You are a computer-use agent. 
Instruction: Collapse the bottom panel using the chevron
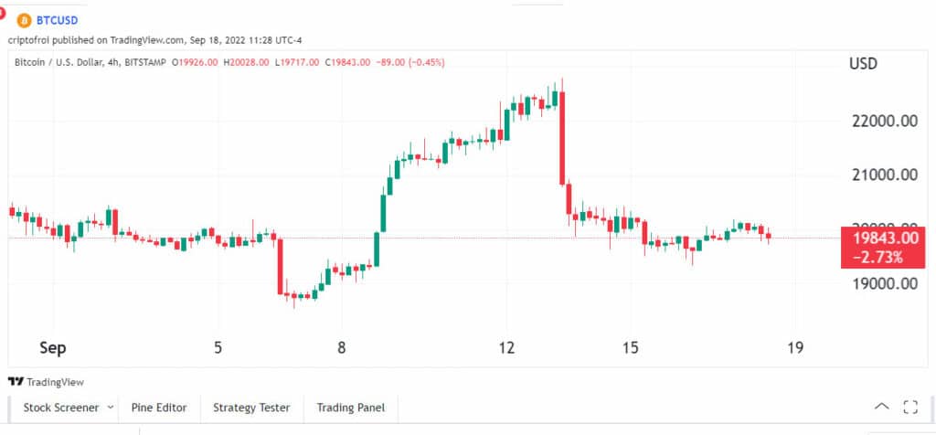coord(881,407)
